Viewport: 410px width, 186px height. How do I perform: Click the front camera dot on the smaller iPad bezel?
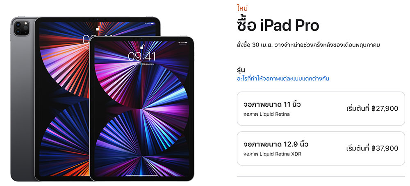point(141,38)
